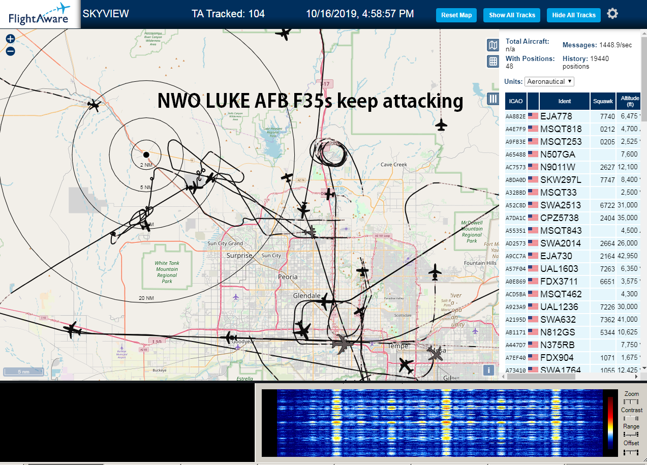Select aircraft row MSQT33
The image size is (647, 465).
[x=573, y=193]
